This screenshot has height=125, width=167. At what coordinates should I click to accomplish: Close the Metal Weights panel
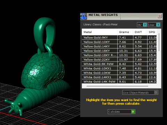pos(160,16)
